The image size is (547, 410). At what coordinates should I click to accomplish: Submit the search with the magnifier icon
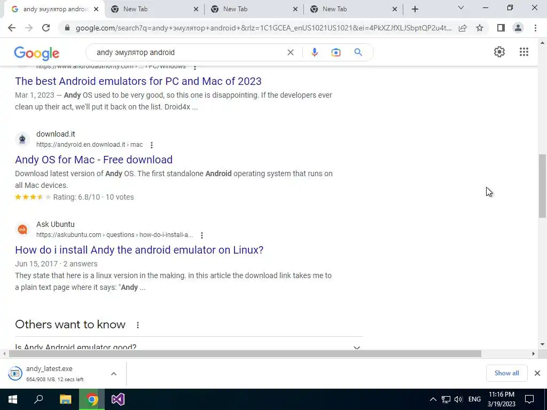pos(358,52)
